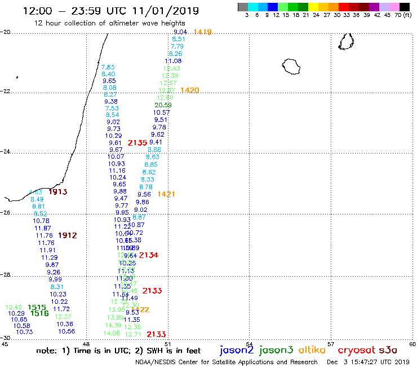
Task: Select the 's3a' satellite legend label
Action: 388,350
